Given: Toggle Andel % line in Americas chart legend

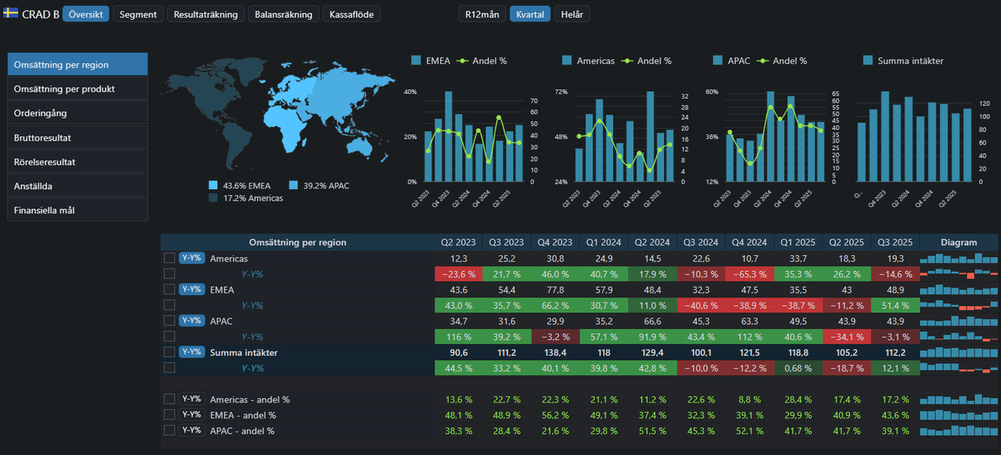Looking at the screenshot, I should 627,61.
